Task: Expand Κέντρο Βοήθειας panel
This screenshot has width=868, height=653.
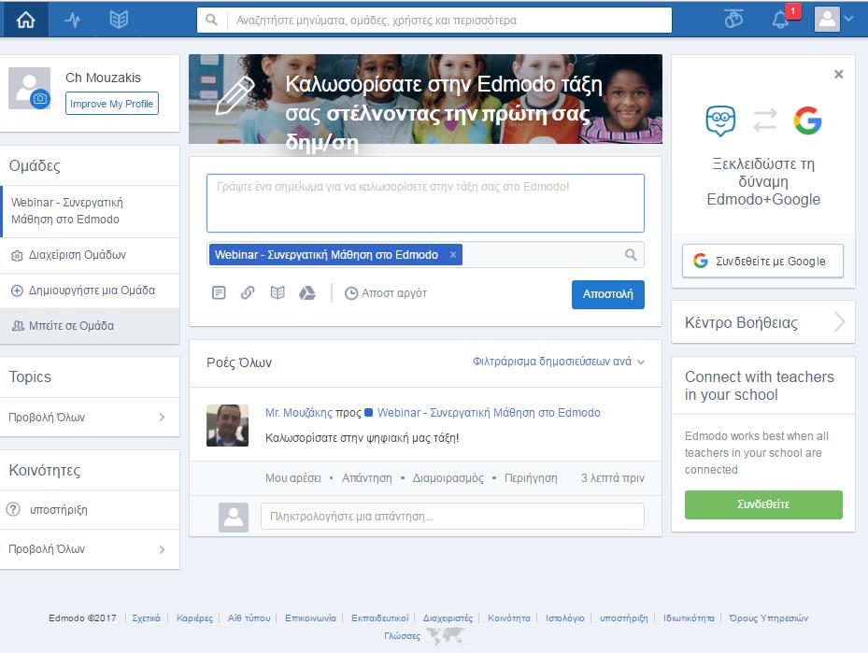Action: 763,322
